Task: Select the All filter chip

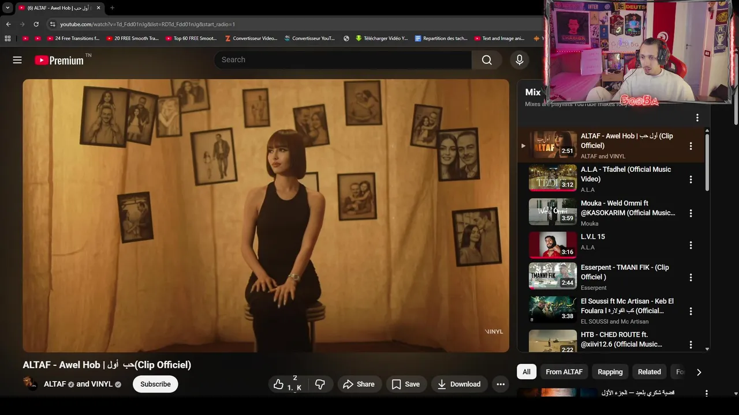Action: tap(527, 372)
